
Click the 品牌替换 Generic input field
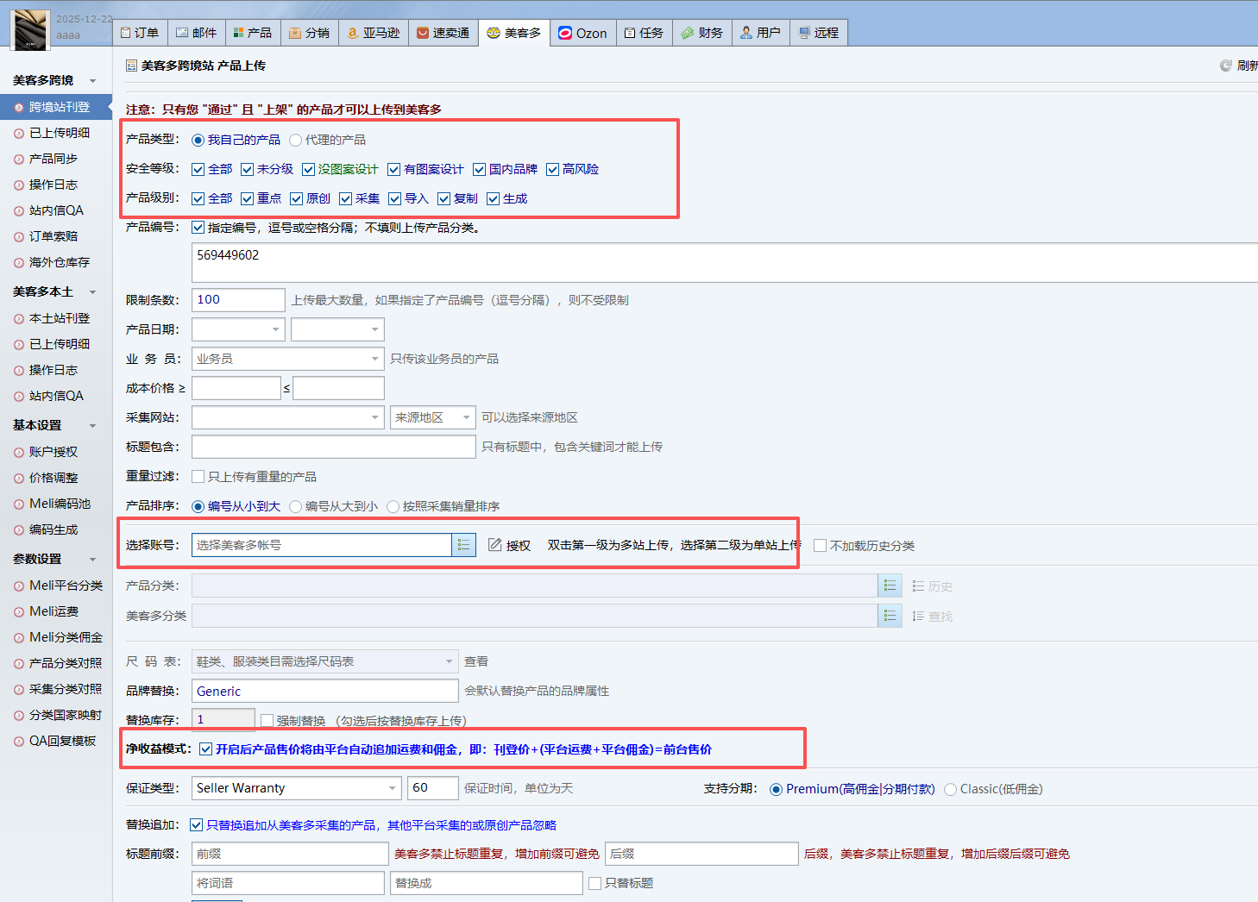pyautogui.click(x=324, y=691)
